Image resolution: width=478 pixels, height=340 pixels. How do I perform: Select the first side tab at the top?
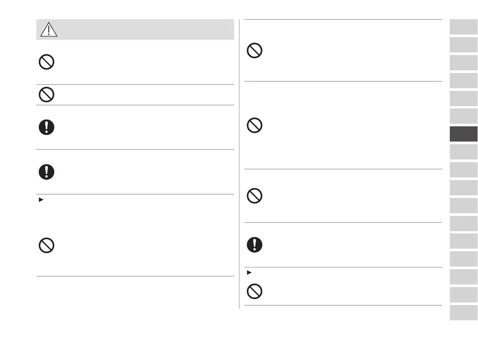(463, 27)
